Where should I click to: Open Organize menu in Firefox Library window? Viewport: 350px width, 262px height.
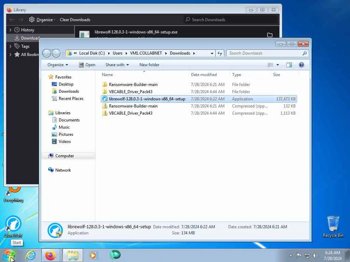tap(42, 19)
